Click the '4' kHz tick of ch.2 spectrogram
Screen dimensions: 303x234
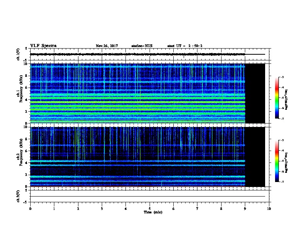click(26, 163)
